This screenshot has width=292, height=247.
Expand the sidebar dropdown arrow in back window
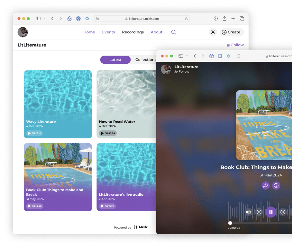coord(44,19)
